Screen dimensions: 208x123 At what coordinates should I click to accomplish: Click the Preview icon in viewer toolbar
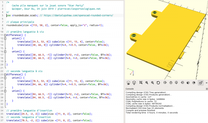pos(128,83)
